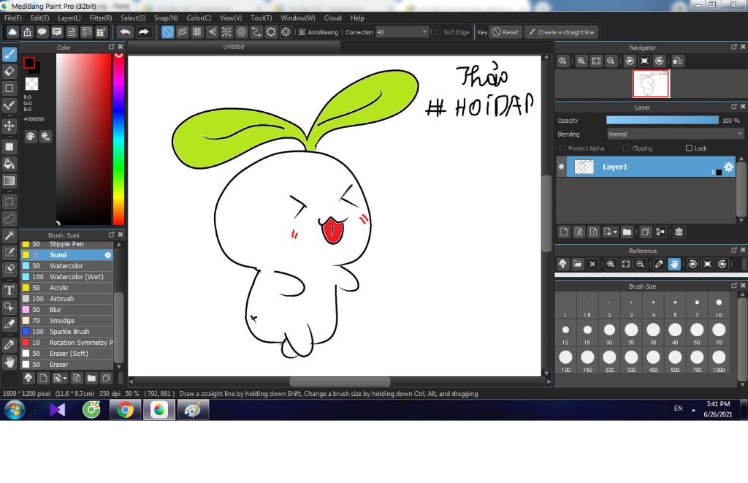
Task: Toggle visibility of Layer1
Action: pyautogui.click(x=561, y=167)
